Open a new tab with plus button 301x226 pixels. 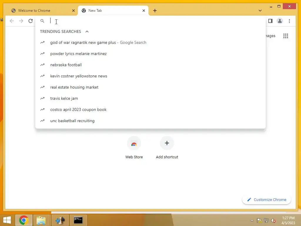(155, 11)
